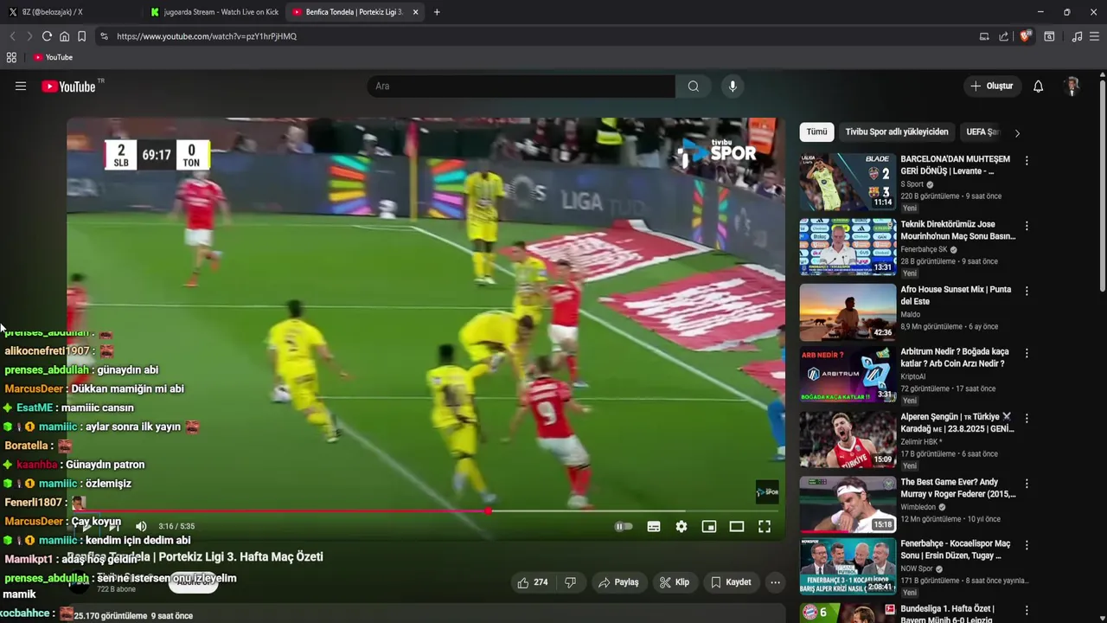1107x623 pixels.
Task: Click the search magnifier button
Action: pos(693,87)
